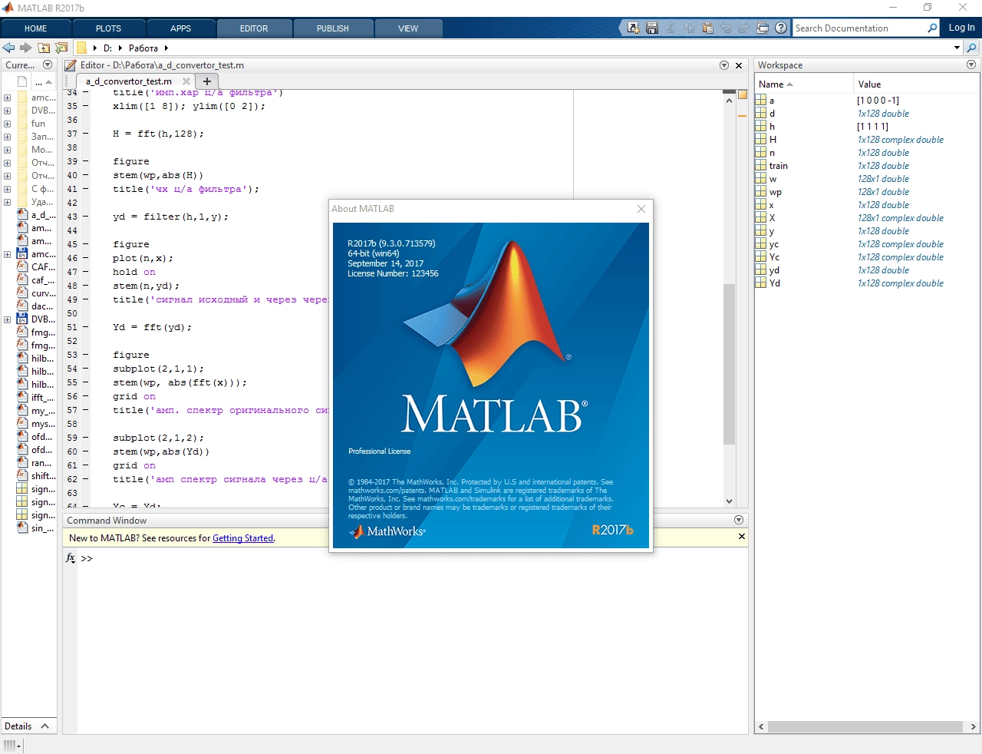
Task: Click the Log In button
Action: [x=962, y=28]
